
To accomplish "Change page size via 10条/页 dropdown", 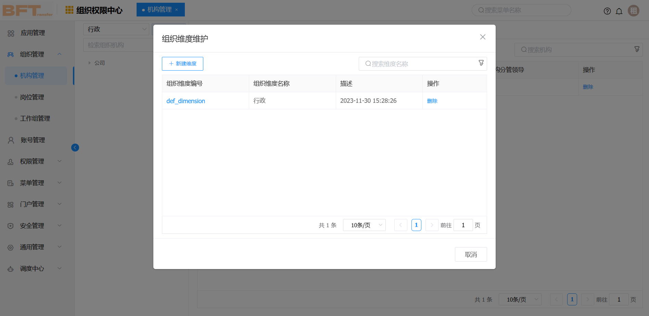I will [x=364, y=225].
